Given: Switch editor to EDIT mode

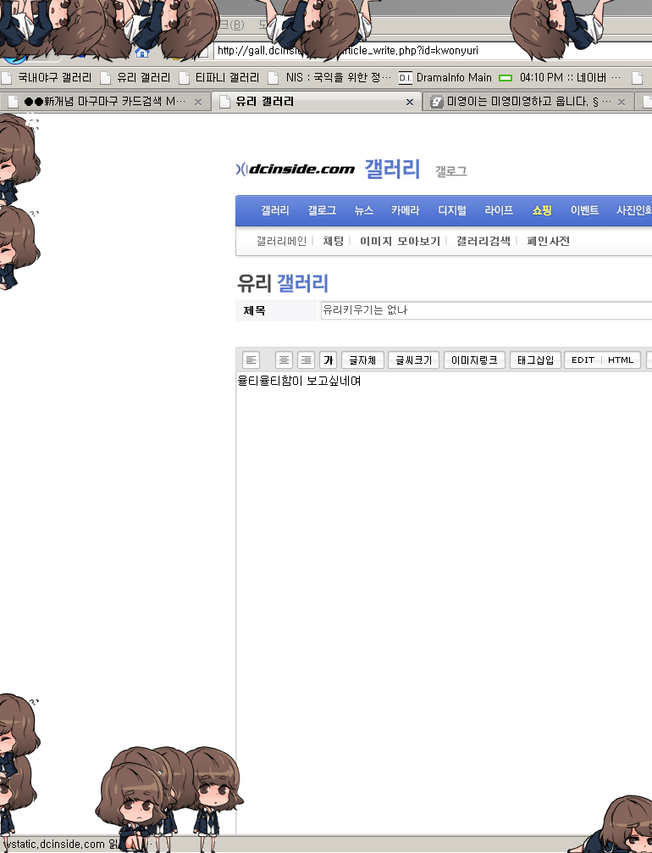Looking at the screenshot, I should (x=583, y=360).
